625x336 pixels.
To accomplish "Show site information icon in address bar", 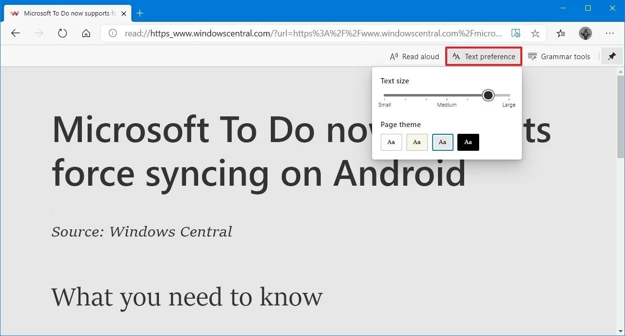I will pyautogui.click(x=113, y=33).
